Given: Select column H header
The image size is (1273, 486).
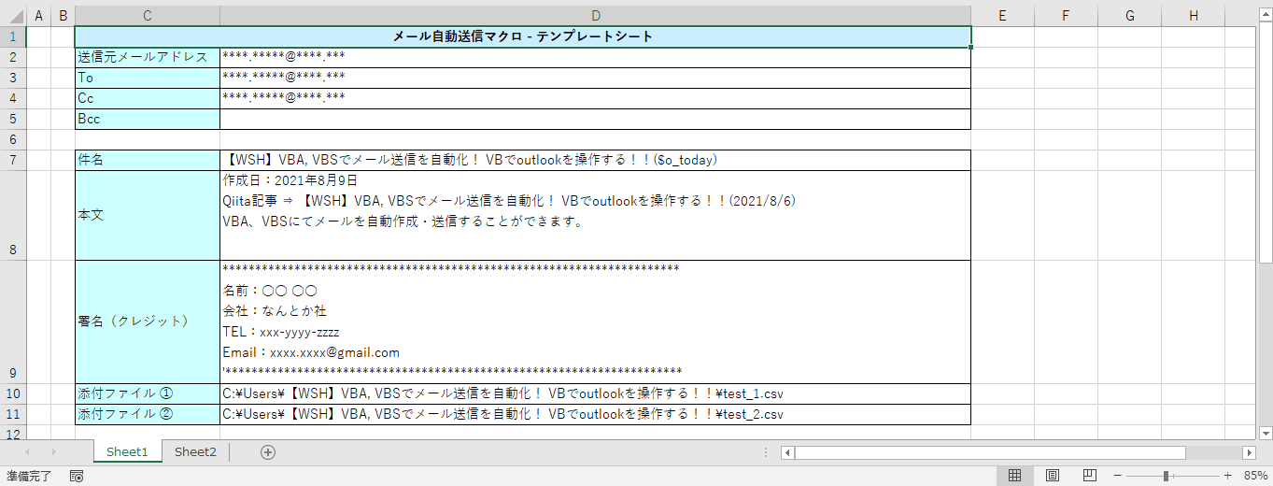Looking at the screenshot, I should 1194,16.
